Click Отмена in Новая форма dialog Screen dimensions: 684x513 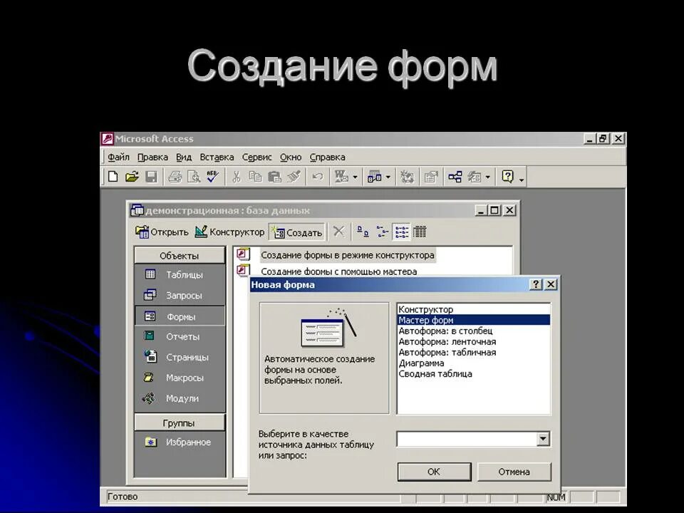tap(514, 472)
